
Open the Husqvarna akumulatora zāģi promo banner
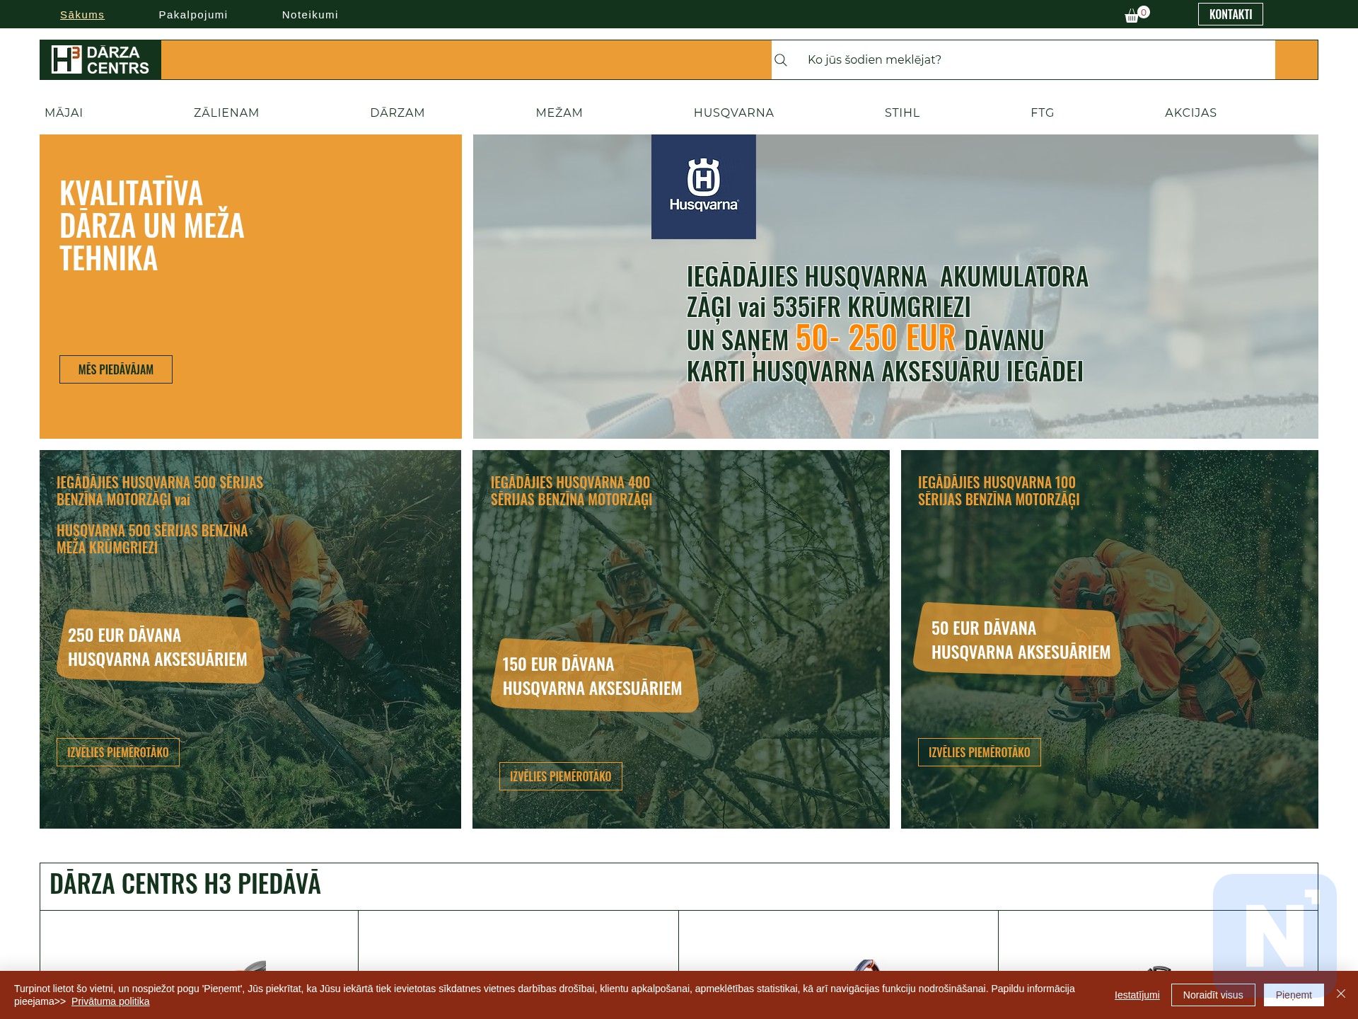[x=895, y=287]
